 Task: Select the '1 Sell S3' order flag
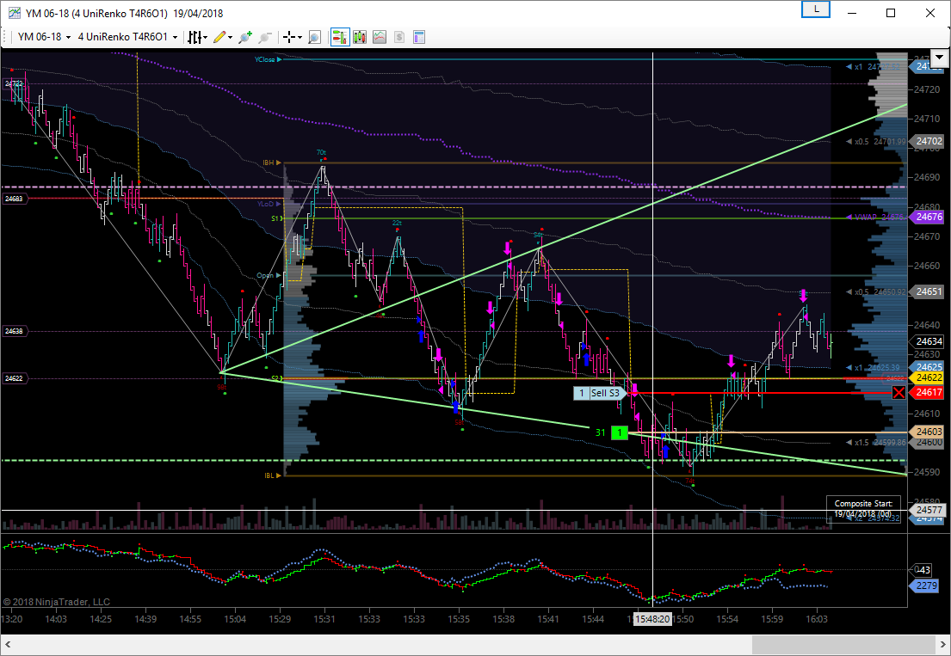[x=599, y=393]
